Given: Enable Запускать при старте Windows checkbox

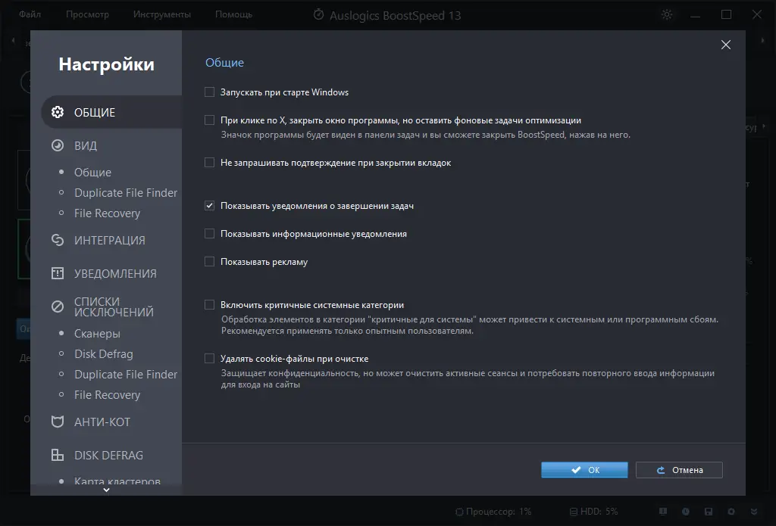Looking at the screenshot, I should pyautogui.click(x=210, y=92).
